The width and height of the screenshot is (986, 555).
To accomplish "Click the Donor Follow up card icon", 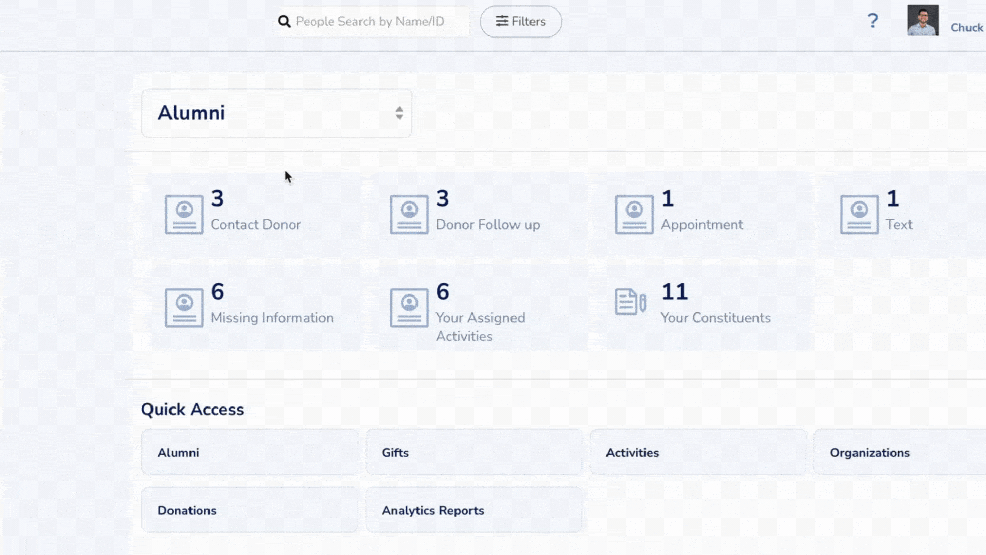I will [x=409, y=214].
